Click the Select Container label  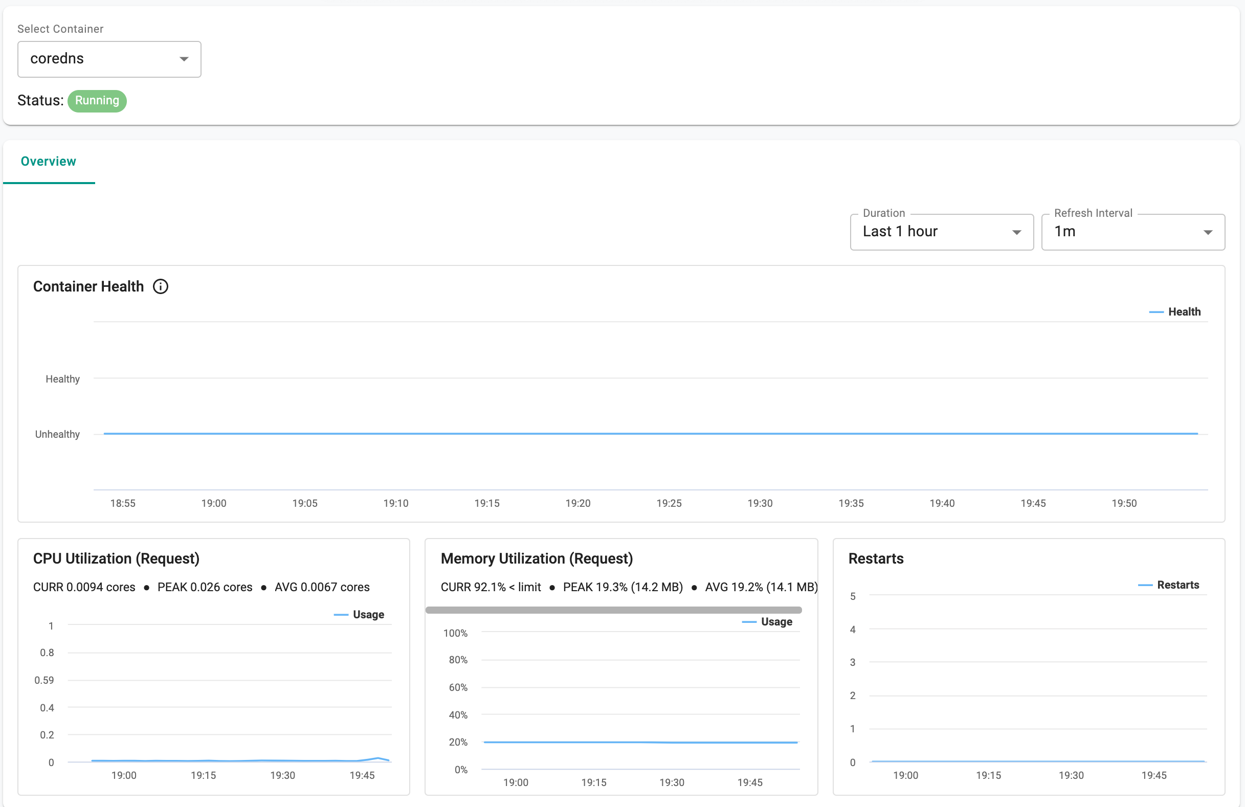click(60, 29)
